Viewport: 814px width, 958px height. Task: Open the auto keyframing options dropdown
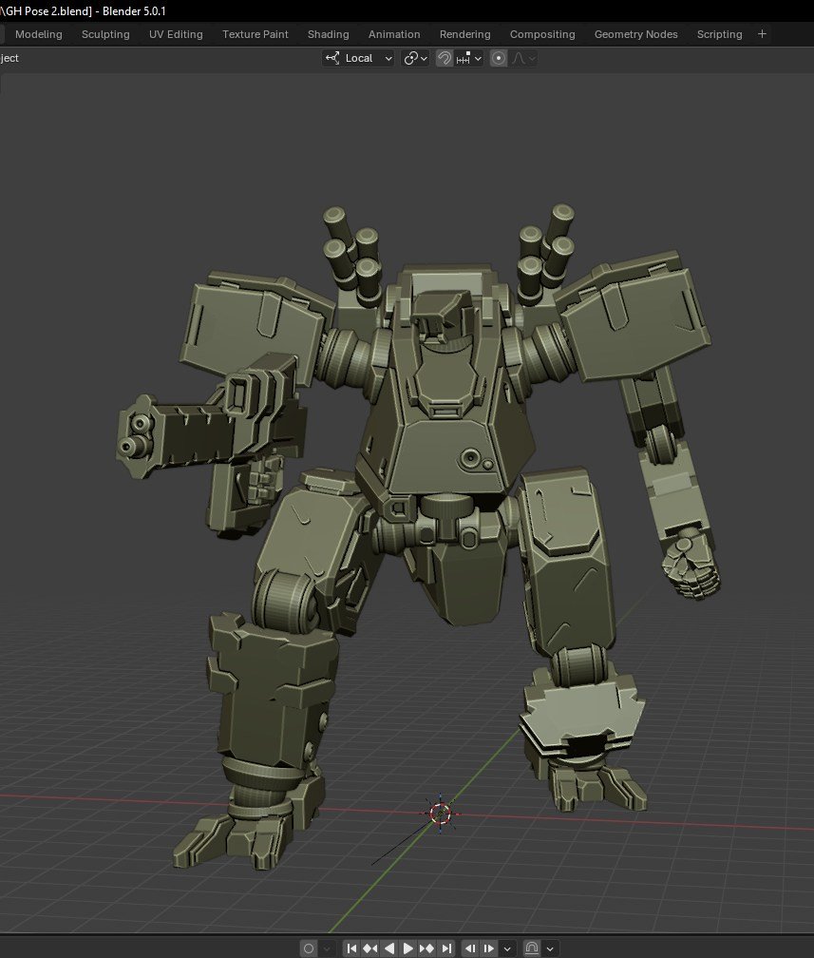coord(327,948)
